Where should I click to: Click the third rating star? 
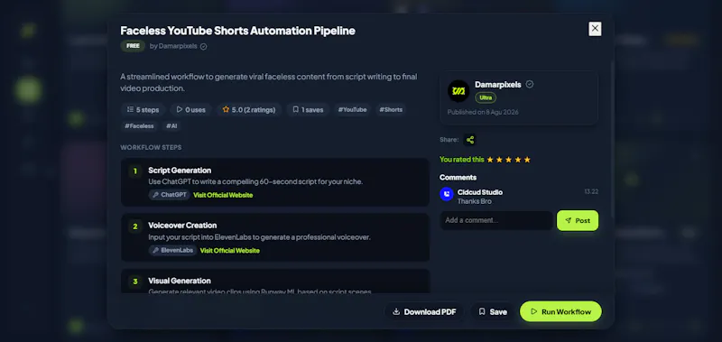point(508,160)
